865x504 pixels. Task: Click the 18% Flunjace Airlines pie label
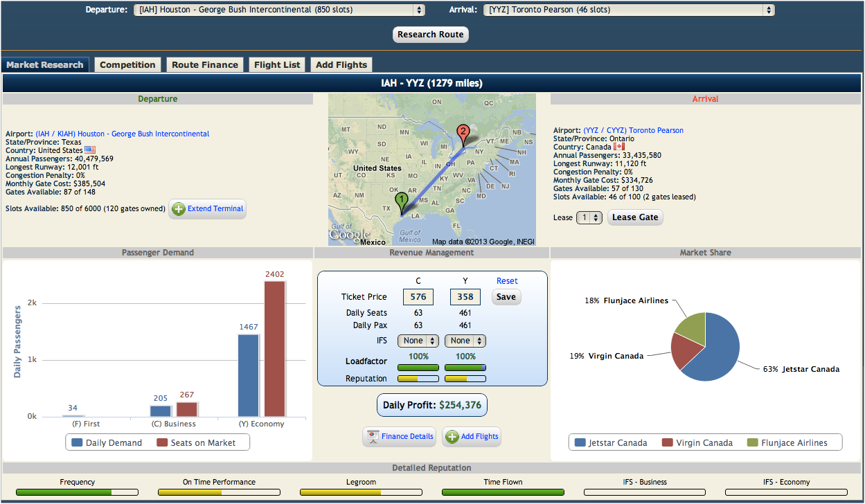pos(627,300)
